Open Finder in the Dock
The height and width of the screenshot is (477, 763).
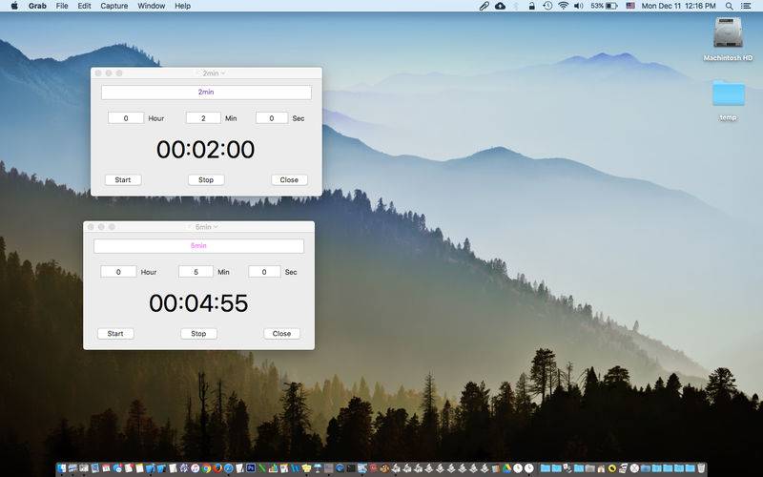pyautogui.click(x=61, y=468)
